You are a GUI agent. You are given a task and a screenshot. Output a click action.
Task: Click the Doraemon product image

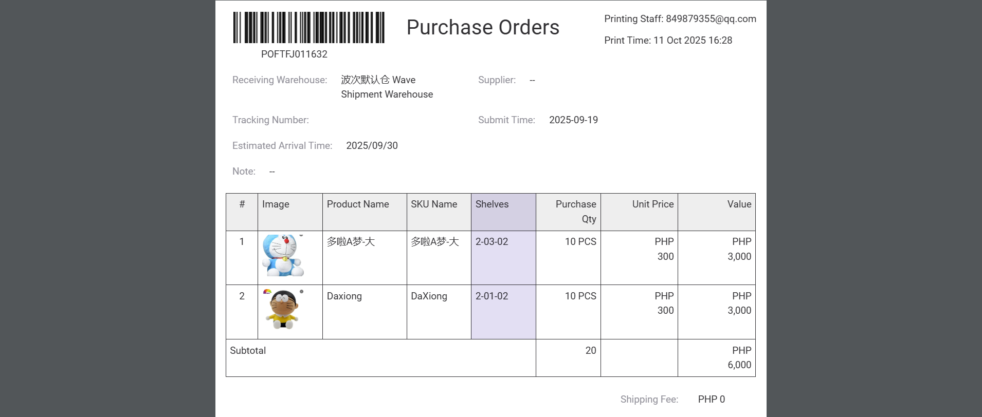coord(283,256)
